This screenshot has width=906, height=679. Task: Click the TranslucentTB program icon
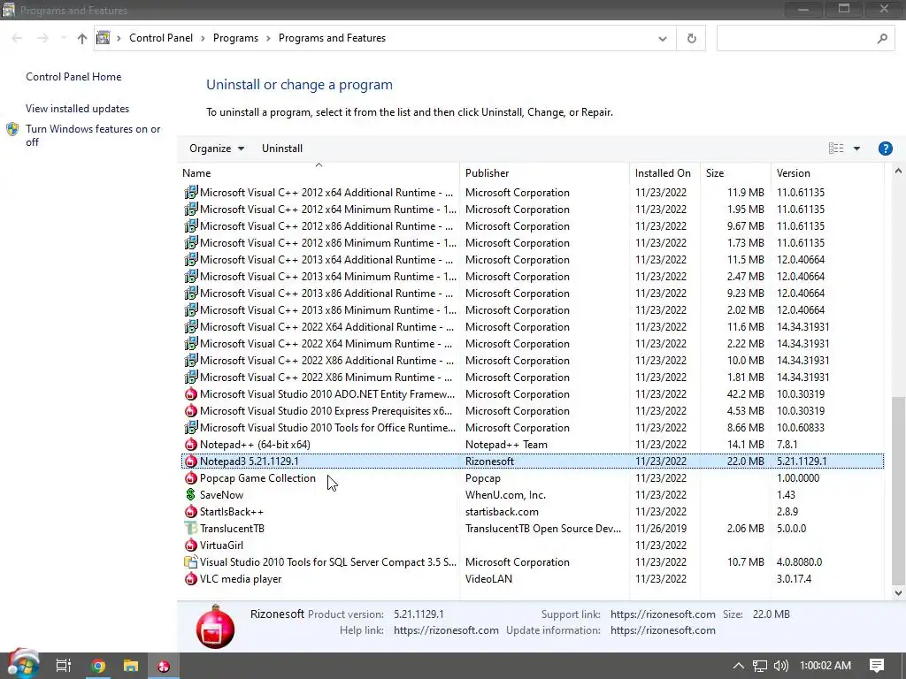pyautogui.click(x=191, y=529)
